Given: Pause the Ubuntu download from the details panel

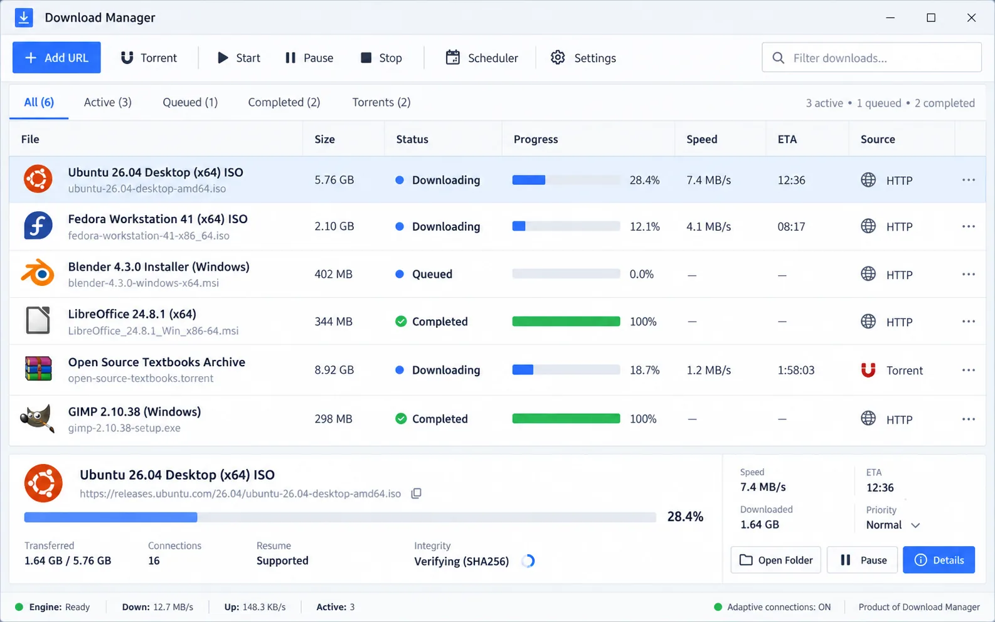Looking at the screenshot, I should pyautogui.click(x=862, y=560).
